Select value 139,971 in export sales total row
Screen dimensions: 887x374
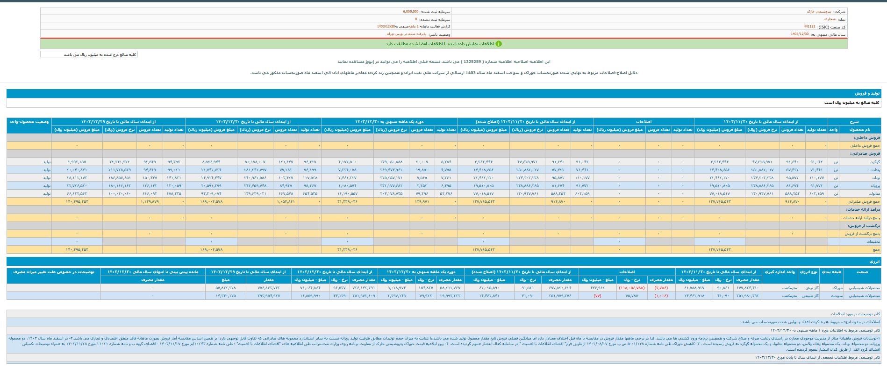[422, 201]
